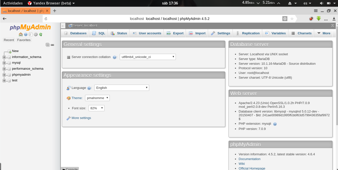Viewport: 338px width, 170px height.
Task: Expand test database tree node
Action: pyautogui.click(x=4, y=81)
